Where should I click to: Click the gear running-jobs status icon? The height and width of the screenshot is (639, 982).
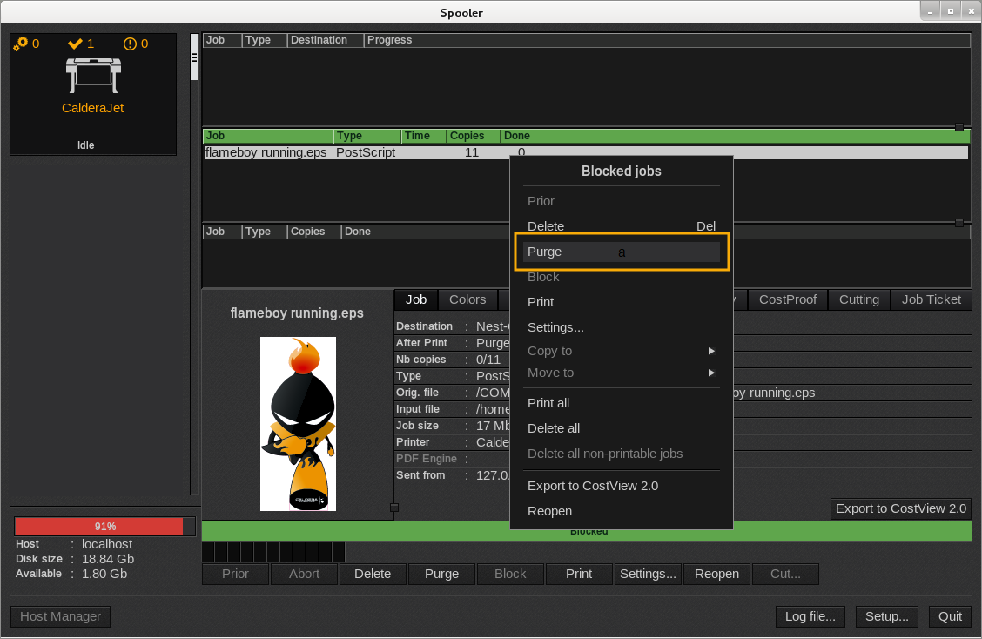click(20, 44)
